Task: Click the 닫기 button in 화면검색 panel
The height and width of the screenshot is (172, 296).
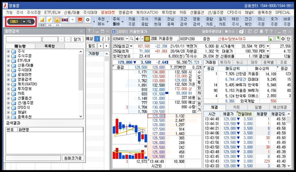Action: [x=77, y=39]
